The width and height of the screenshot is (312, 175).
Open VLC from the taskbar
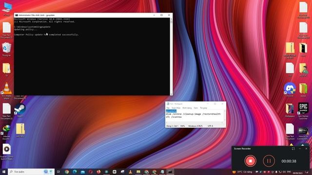tap(130, 172)
